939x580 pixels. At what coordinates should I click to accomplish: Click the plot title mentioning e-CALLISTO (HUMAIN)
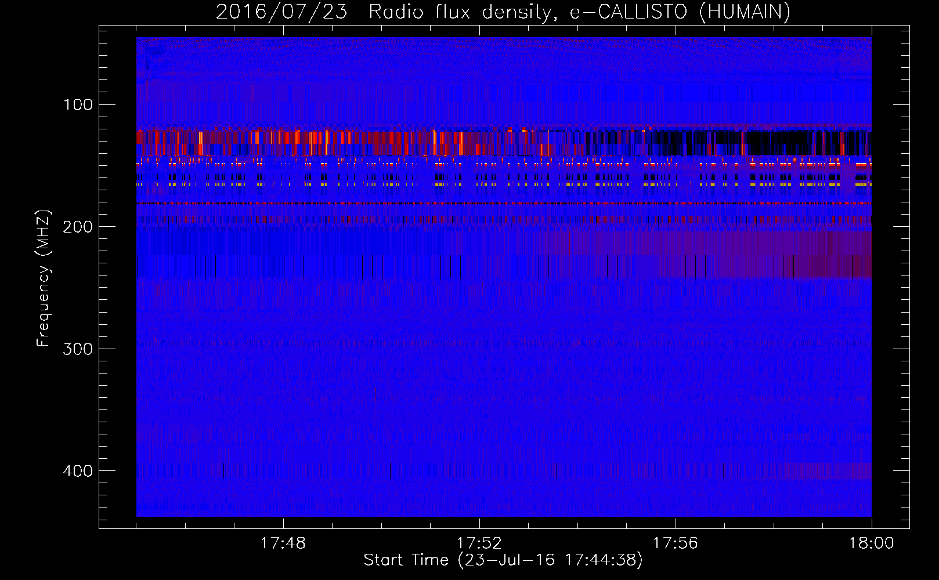point(503,12)
